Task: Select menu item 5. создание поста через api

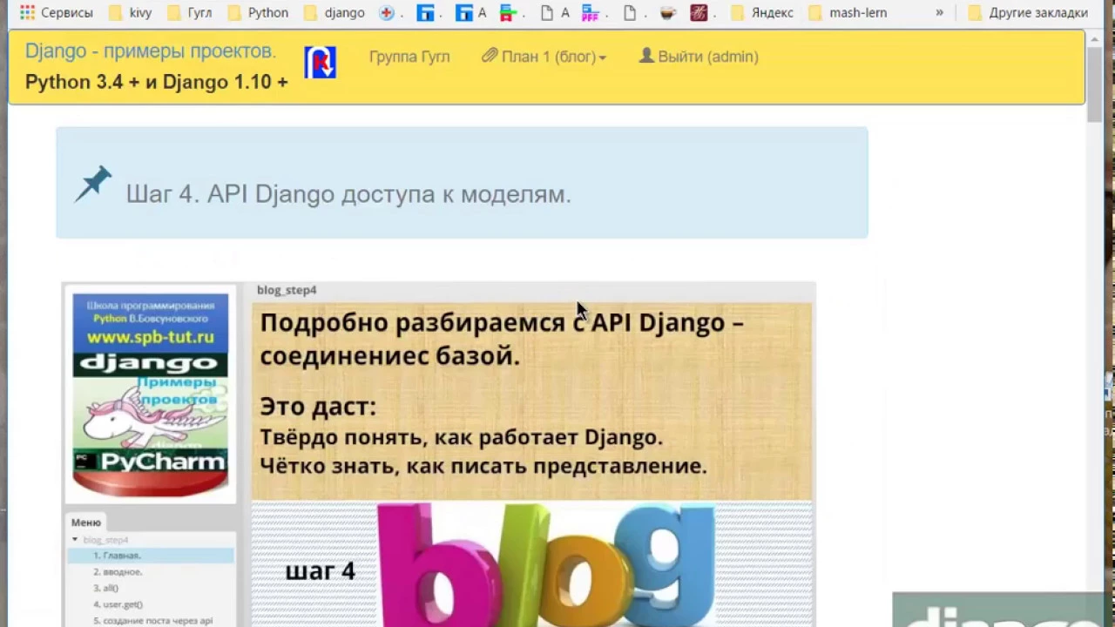Action: pos(152,621)
